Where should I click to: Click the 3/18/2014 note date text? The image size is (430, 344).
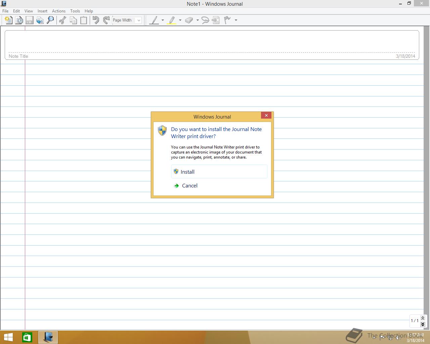pos(405,56)
